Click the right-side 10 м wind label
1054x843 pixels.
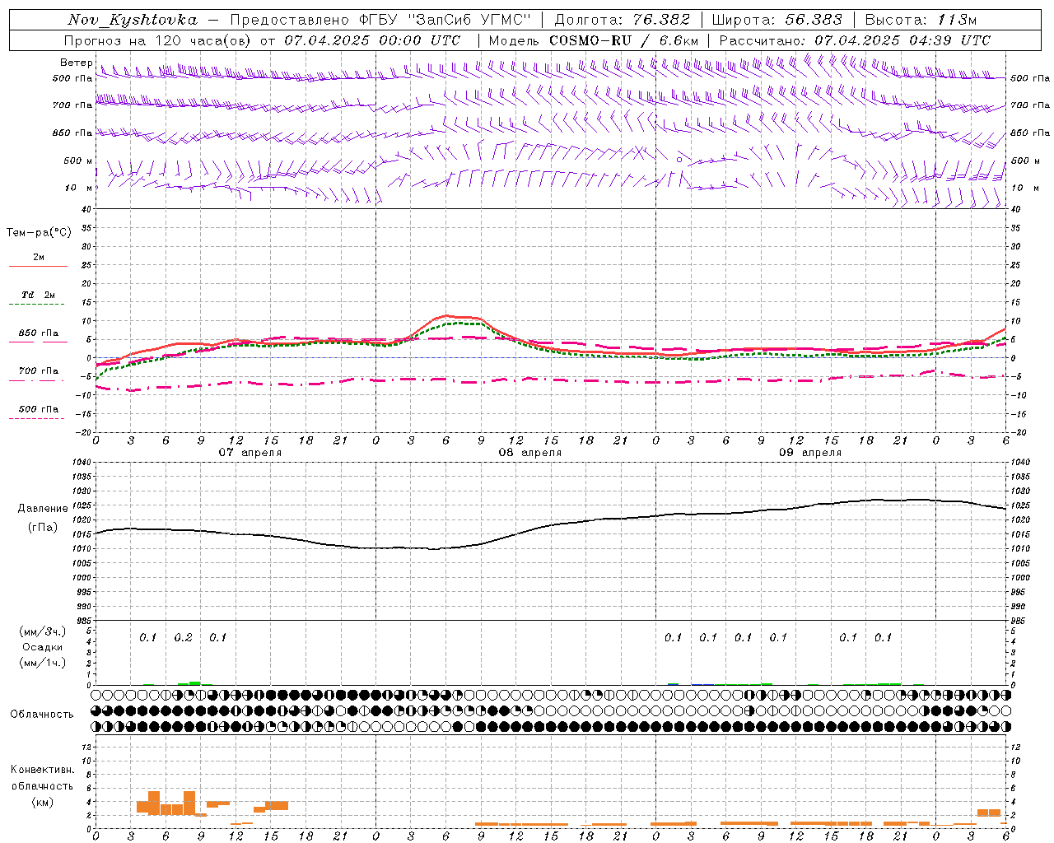[x=1025, y=188]
